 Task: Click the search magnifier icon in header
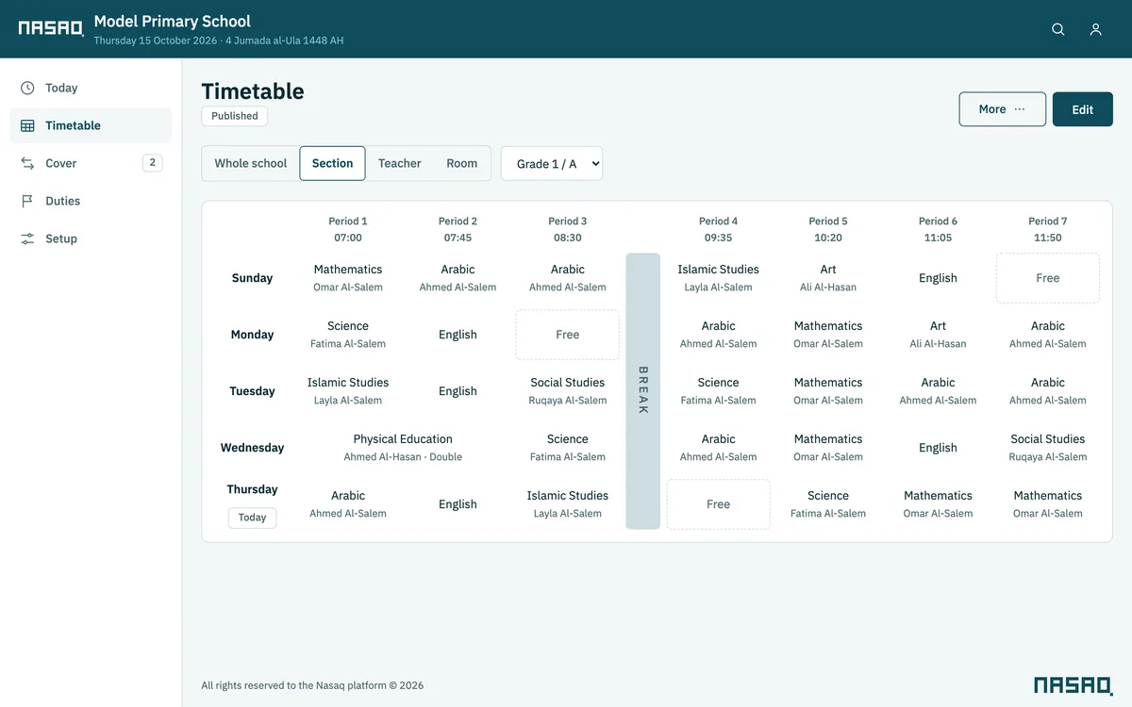(x=1058, y=29)
